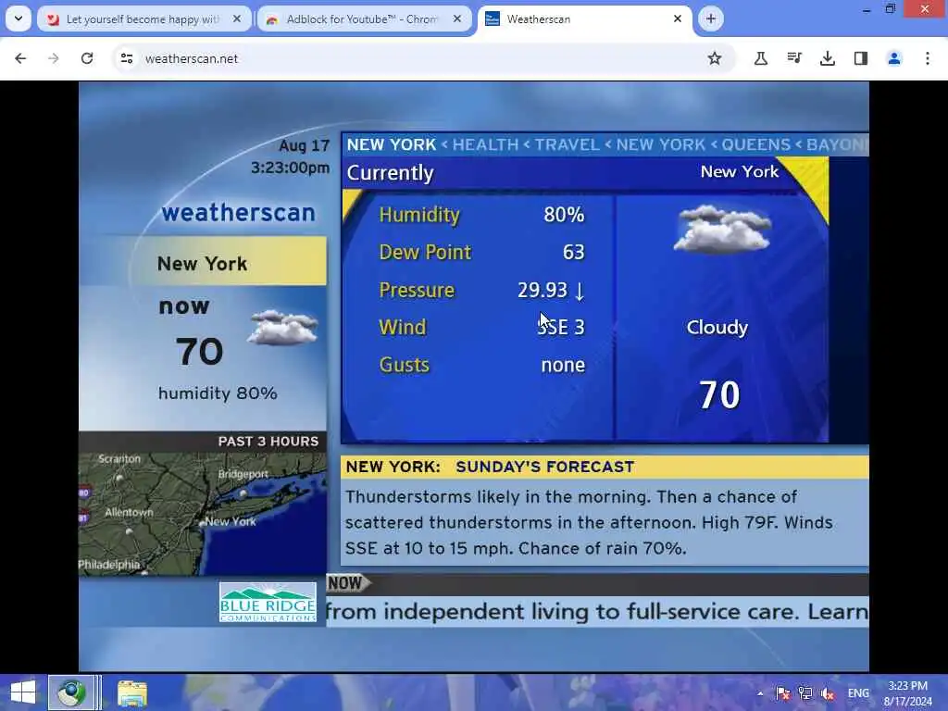This screenshot has height=711, width=948.
Task: Click the ENG language indicator
Action: (x=858, y=693)
